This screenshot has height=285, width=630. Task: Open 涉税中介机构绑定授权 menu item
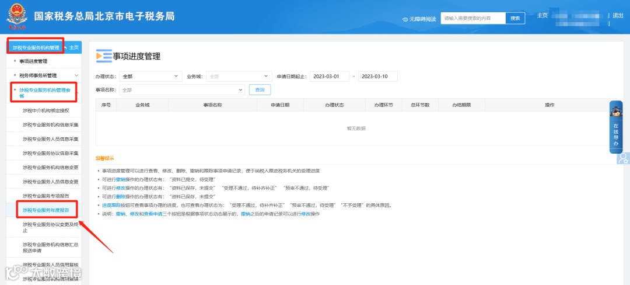pyautogui.click(x=46, y=110)
